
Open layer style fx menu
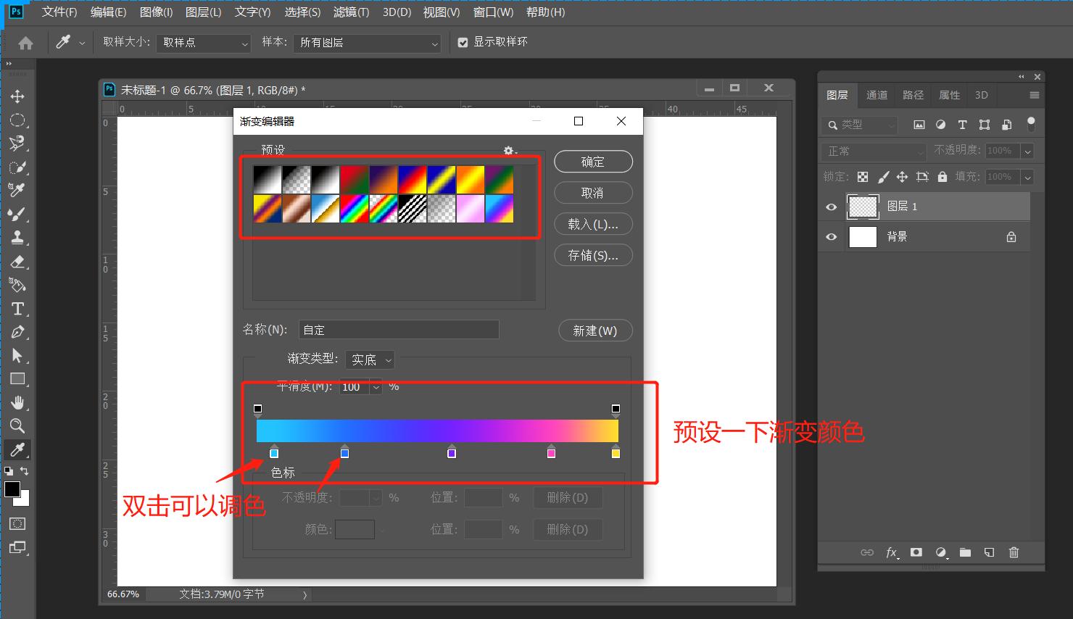(x=892, y=552)
